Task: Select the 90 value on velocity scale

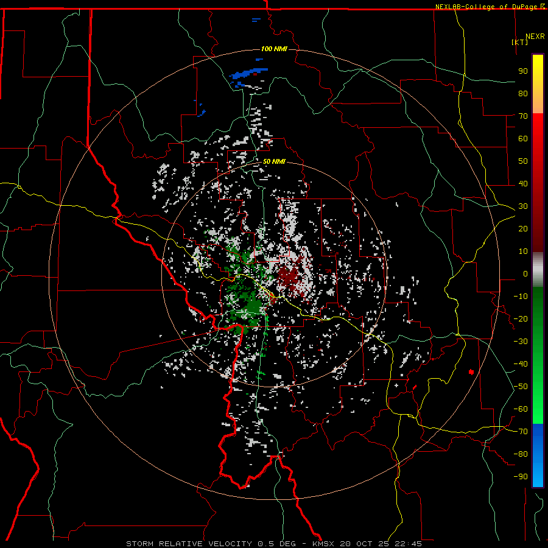Action: click(523, 71)
